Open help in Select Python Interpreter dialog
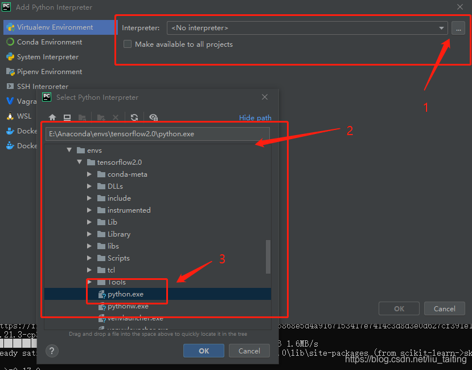Viewport: 472px width, 370px height. tap(52, 351)
